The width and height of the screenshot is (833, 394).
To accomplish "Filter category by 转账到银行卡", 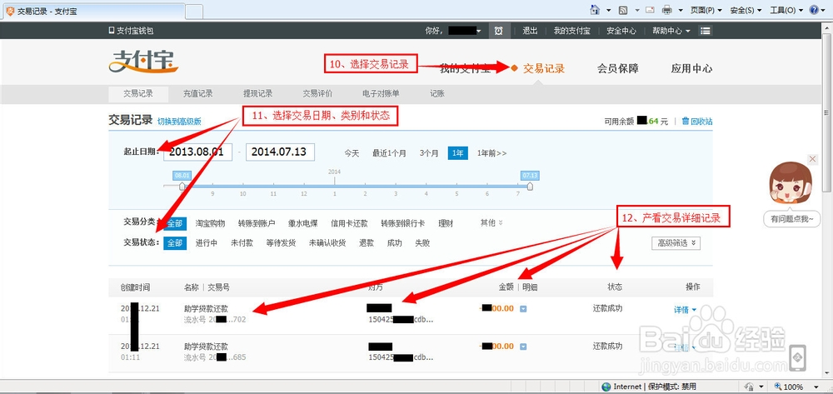I will pyautogui.click(x=402, y=223).
